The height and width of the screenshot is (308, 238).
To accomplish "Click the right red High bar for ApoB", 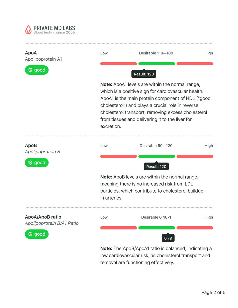I will click(x=195, y=156).
